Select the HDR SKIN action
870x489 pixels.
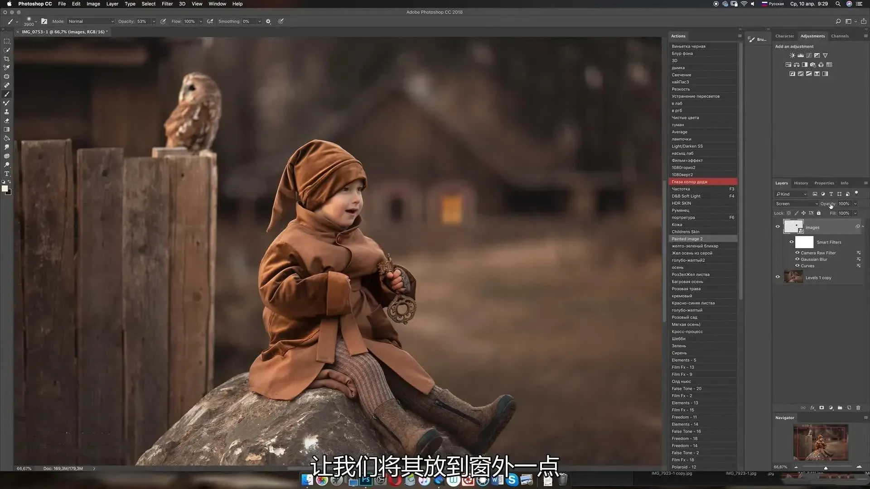coord(681,203)
